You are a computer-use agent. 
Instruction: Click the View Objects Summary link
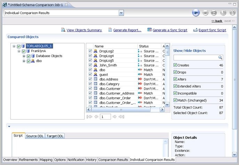[84, 30]
